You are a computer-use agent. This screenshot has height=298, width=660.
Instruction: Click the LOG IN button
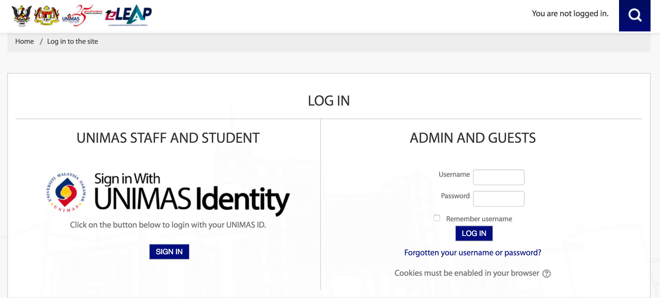pyautogui.click(x=474, y=233)
